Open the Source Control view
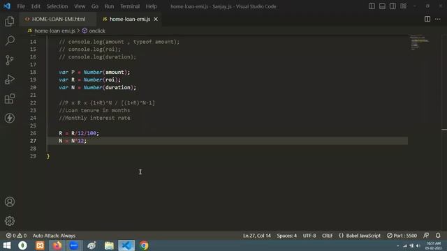 (x=10, y=60)
